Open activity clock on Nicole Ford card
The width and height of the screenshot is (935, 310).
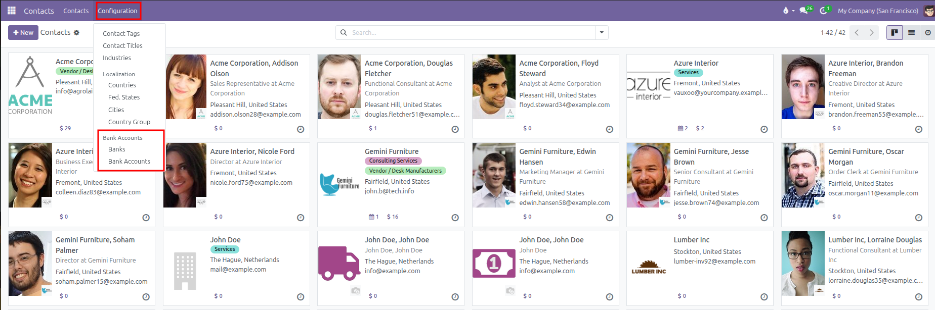301,218
